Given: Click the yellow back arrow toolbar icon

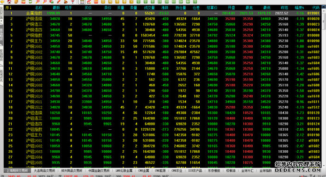Looking at the screenshot, I should [x=2, y=2].
